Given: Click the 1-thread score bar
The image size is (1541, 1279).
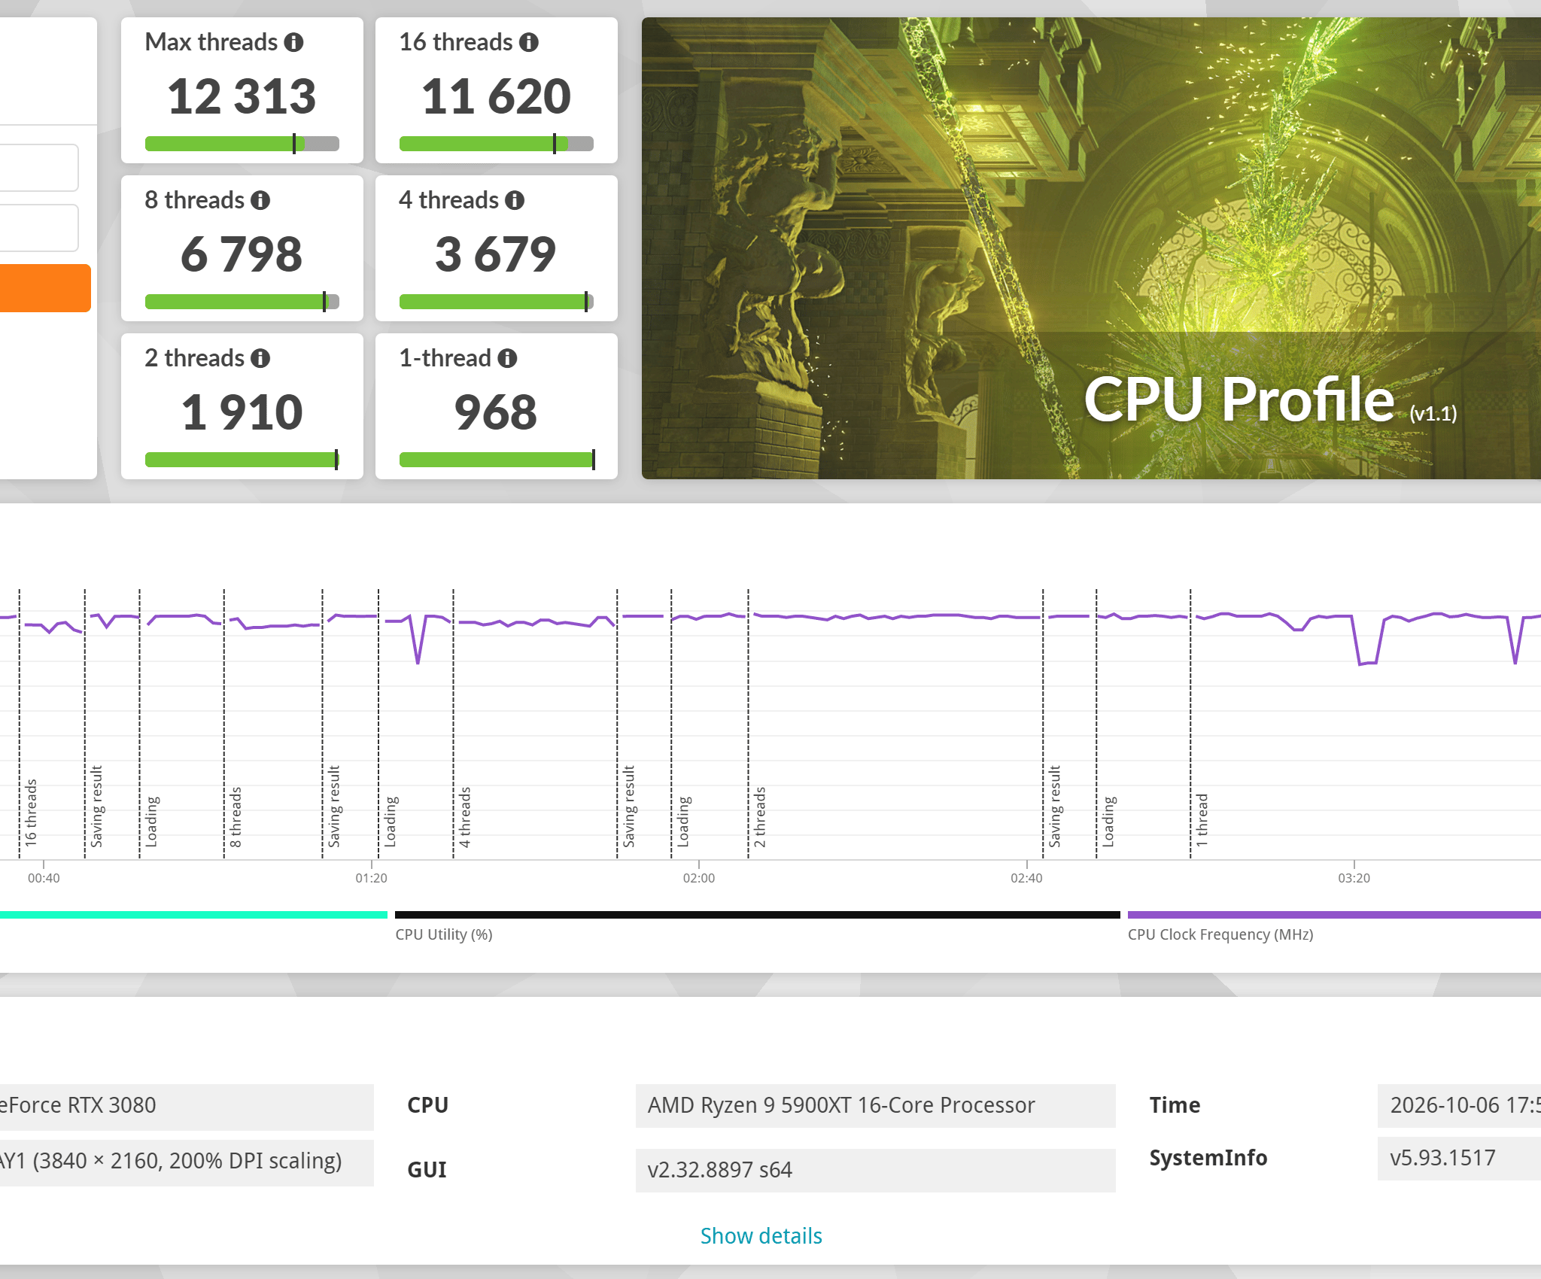Looking at the screenshot, I should point(496,460).
